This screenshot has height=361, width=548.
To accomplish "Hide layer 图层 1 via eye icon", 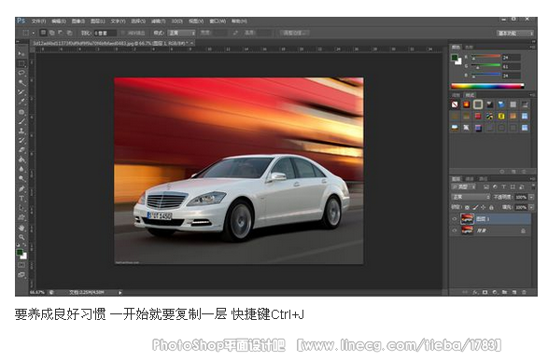I will point(455,219).
